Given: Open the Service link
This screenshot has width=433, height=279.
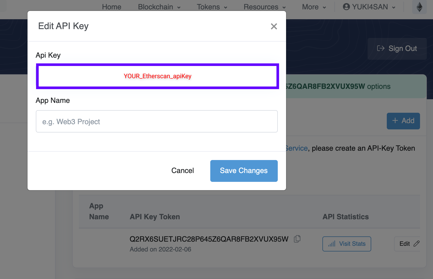Looking at the screenshot, I should (x=296, y=148).
